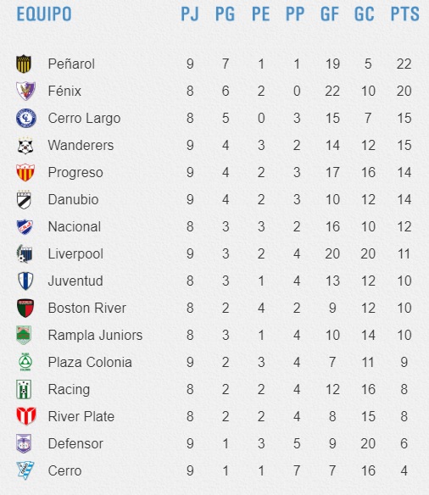429x495 pixels.
Task: Open the Defensor team name link
Action: [75, 444]
